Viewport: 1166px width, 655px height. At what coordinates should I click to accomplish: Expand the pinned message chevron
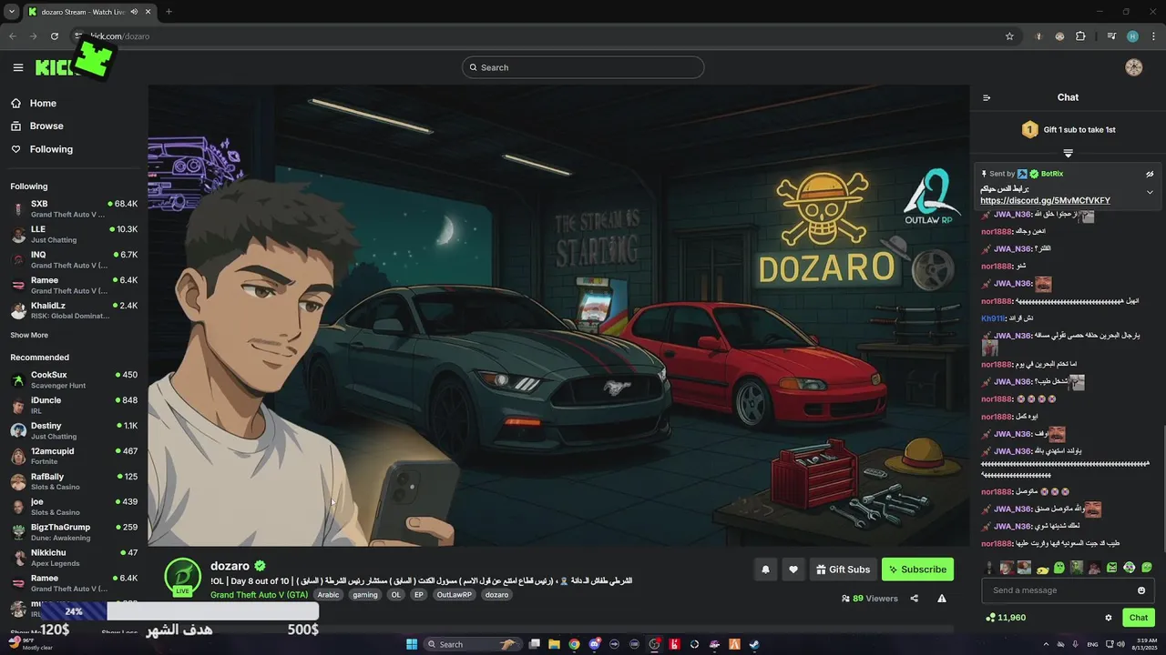coord(1150,192)
